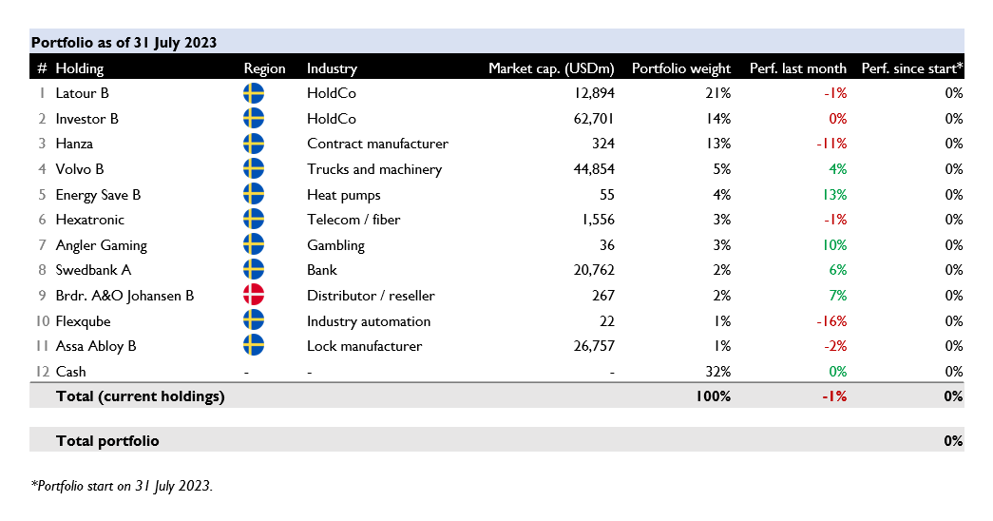Viewport: 993px width, 521px height.
Task: Click the Portfolio start on 31 July 2023 footnote
Action: tap(122, 486)
